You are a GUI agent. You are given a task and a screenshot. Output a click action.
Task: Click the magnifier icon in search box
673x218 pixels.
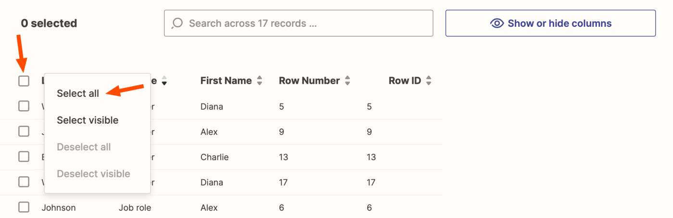(x=177, y=23)
